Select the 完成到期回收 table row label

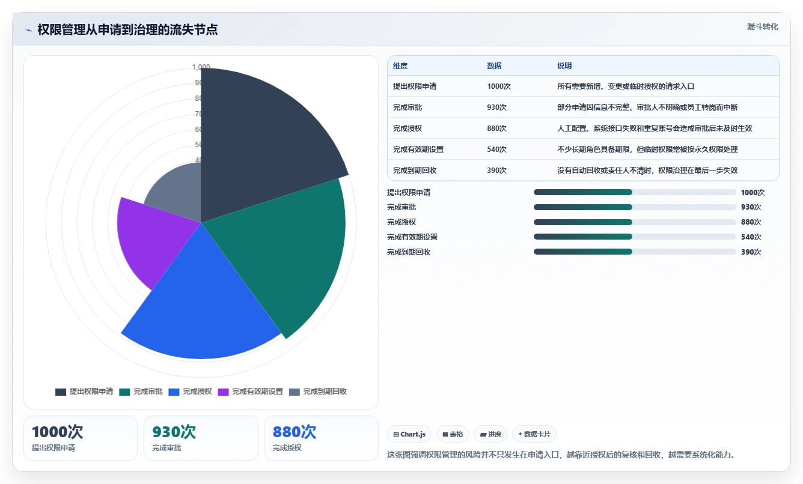click(x=415, y=171)
